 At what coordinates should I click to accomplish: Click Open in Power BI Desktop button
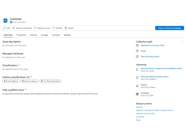tap(170, 28)
